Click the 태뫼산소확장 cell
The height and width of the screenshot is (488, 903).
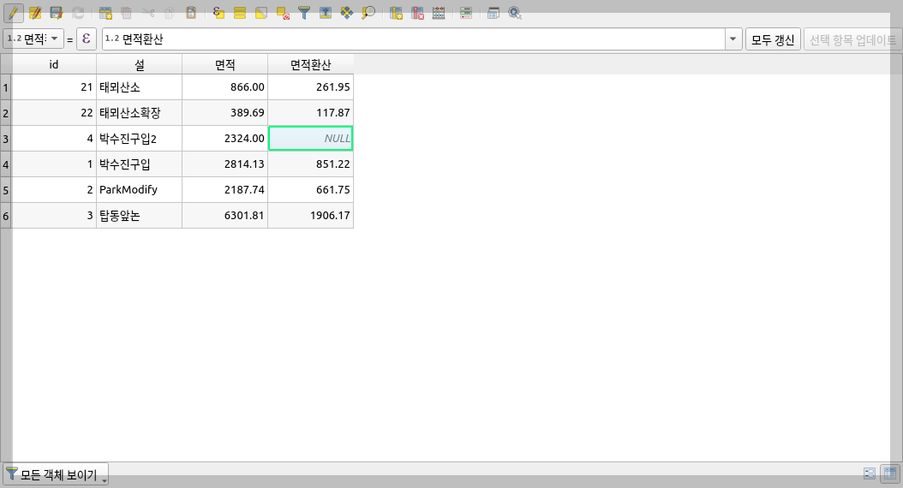(140, 113)
